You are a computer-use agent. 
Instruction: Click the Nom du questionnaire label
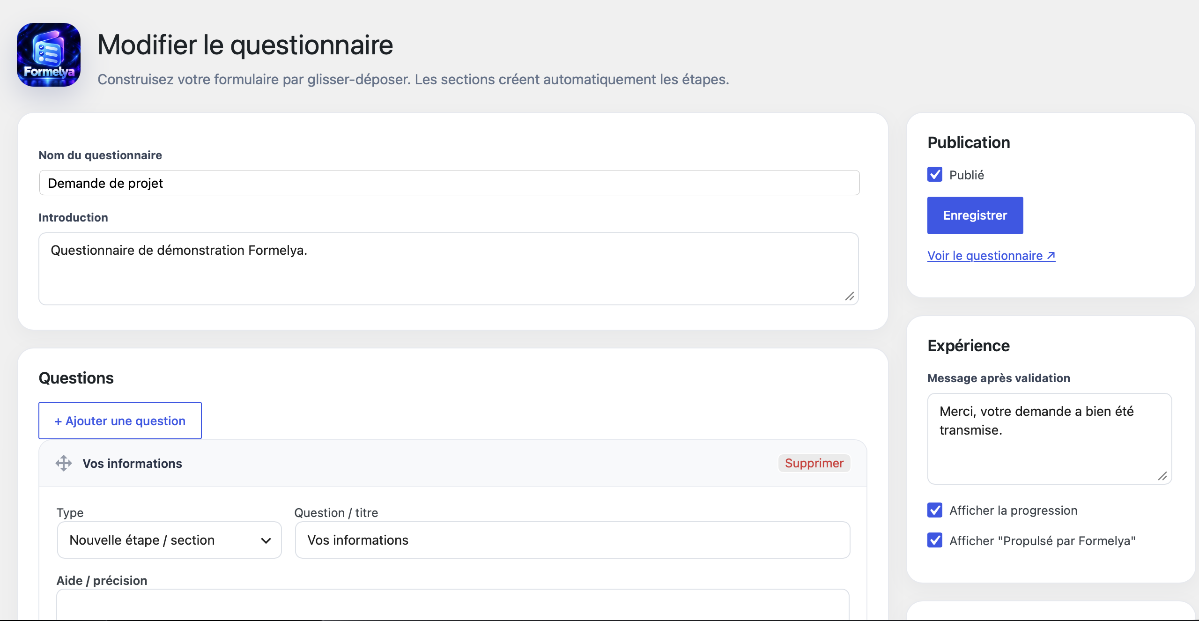[x=100, y=155]
